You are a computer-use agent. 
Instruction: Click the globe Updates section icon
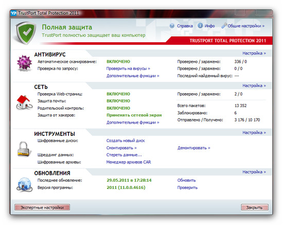coord(24,184)
